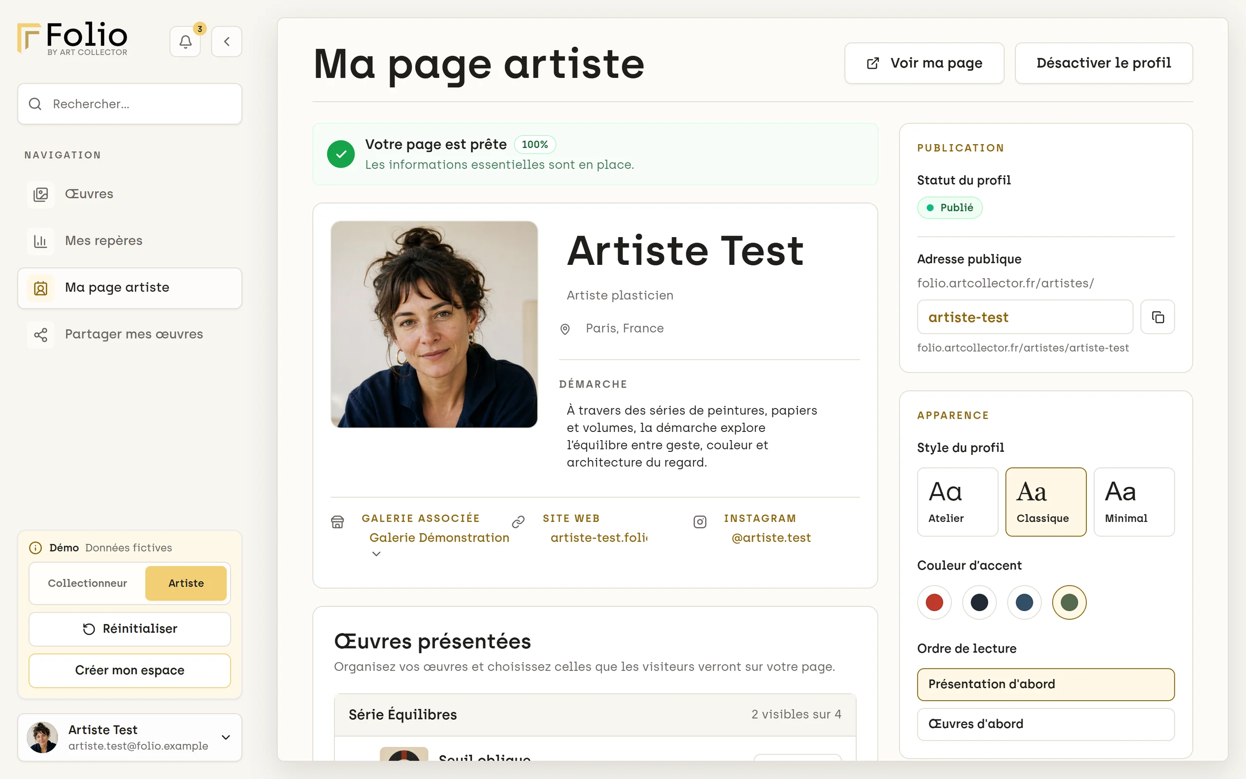
Task: Click the démarche description paragraph
Action: [x=692, y=436]
